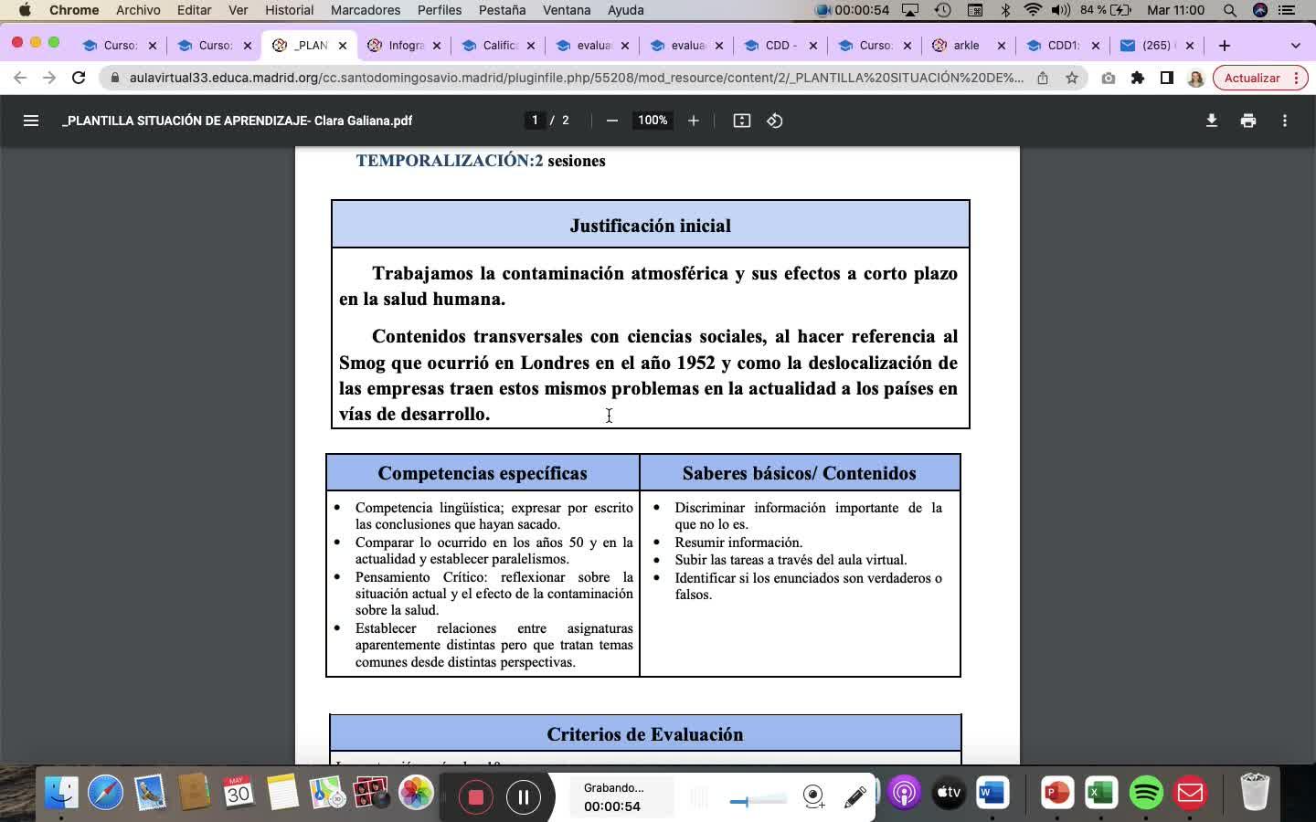This screenshot has height=822, width=1316.
Task: Open Spotlight search in menu bar
Action: click(x=1230, y=10)
